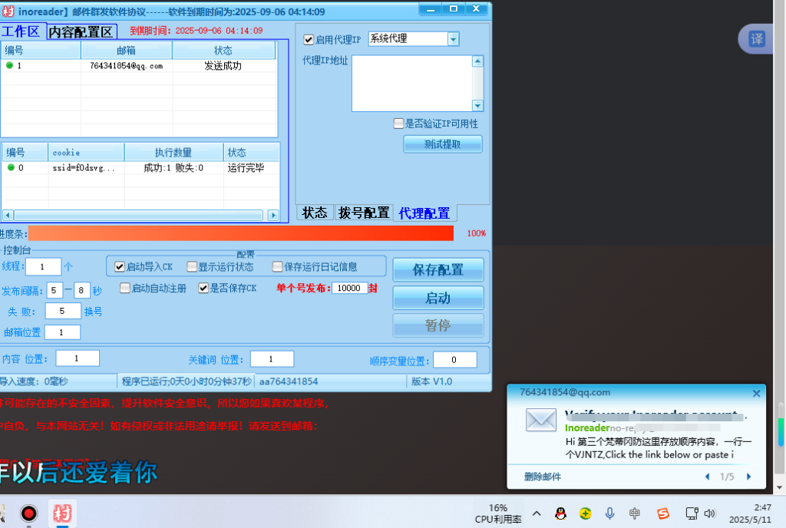Click the Sogou input S icon
This screenshot has width=786, height=528.
[662, 514]
